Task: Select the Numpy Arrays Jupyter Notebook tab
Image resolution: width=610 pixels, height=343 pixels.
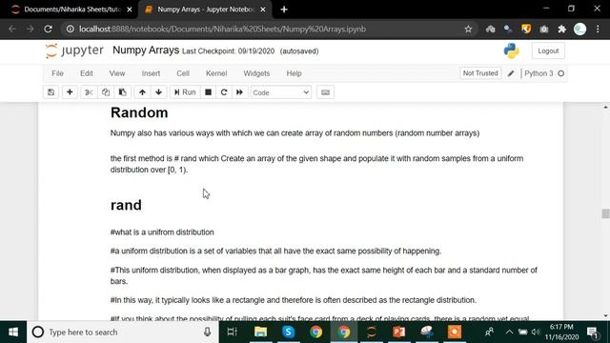Action: point(205,10)
